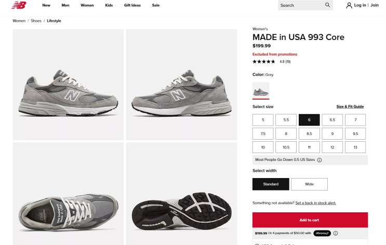Select size 7.5
Viewport: 386px width, 245px height.
(263, 133)
